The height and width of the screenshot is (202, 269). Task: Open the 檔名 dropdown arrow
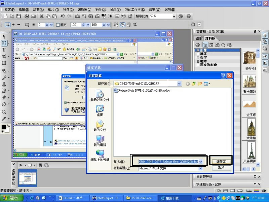(200, 162)
